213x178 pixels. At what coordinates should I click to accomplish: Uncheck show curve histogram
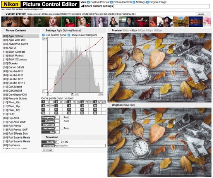pos(69,35)
